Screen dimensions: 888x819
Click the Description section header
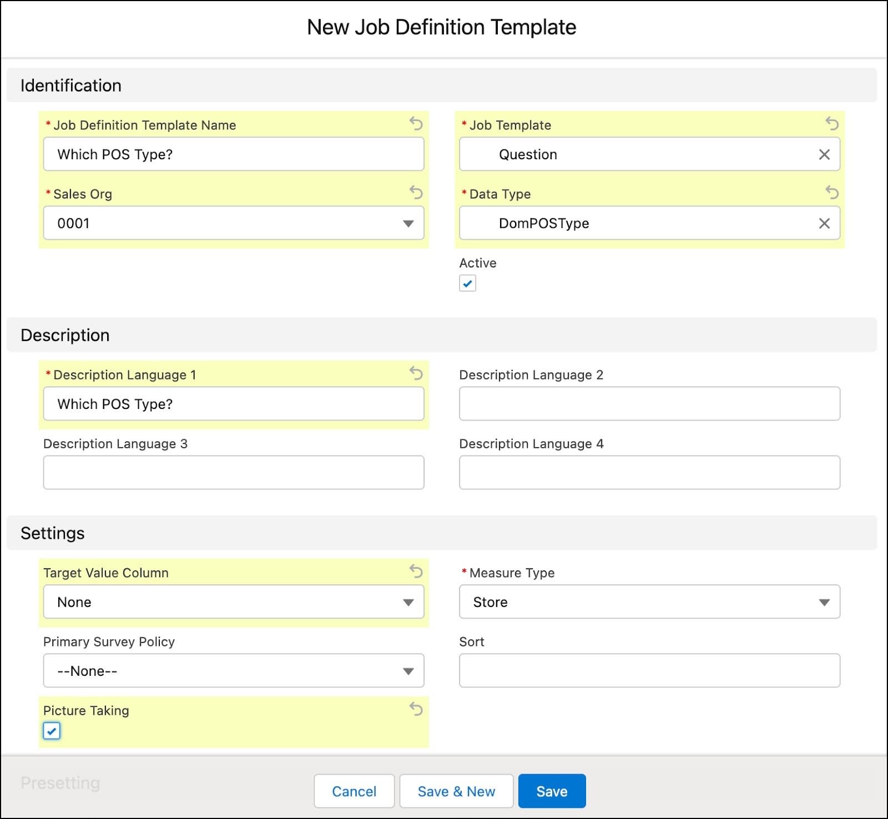442,335
